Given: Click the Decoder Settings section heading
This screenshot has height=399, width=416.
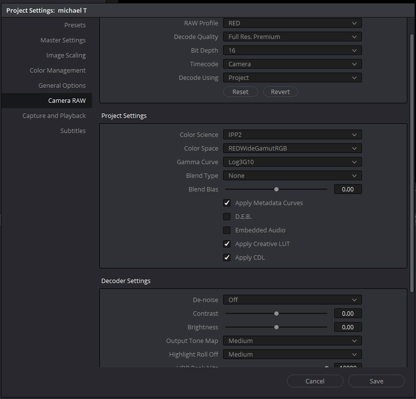Looking at the screenshot, I should [126, 281].
